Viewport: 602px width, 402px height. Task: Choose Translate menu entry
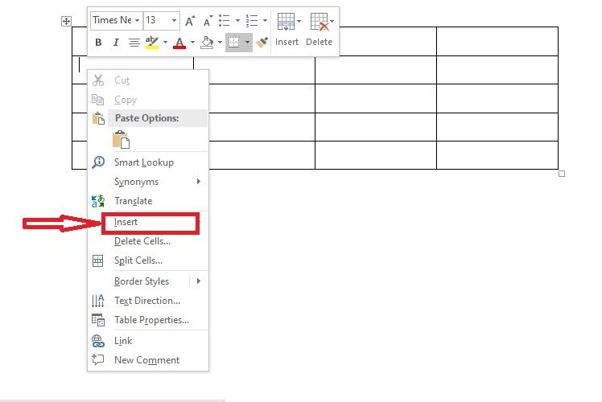pos(148,201)
